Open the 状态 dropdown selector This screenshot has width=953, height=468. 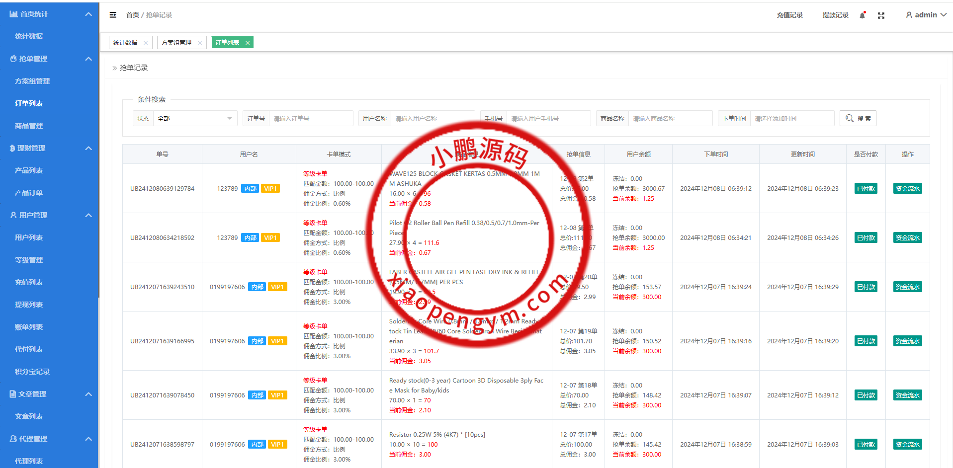pos(195,118)
